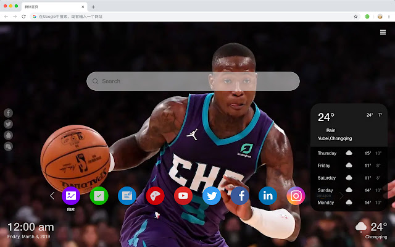Select Friday forecast row
395x247 pixels.
349,165
